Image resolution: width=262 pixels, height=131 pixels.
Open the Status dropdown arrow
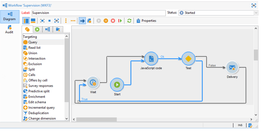(x=256, y=13)
